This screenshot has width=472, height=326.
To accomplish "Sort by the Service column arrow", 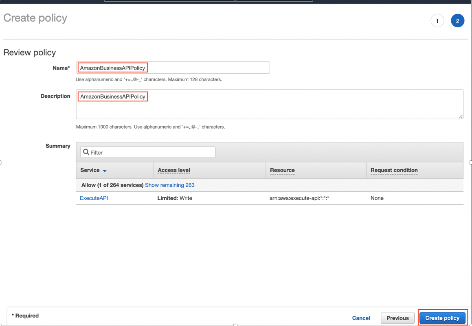I will click(104, 171).
